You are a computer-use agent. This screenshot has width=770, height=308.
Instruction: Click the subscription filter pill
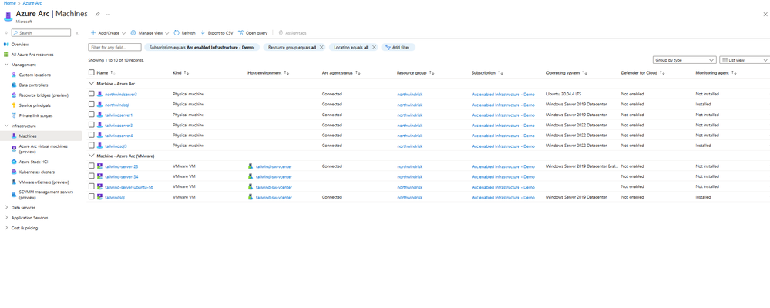click(x=201, y=47)
